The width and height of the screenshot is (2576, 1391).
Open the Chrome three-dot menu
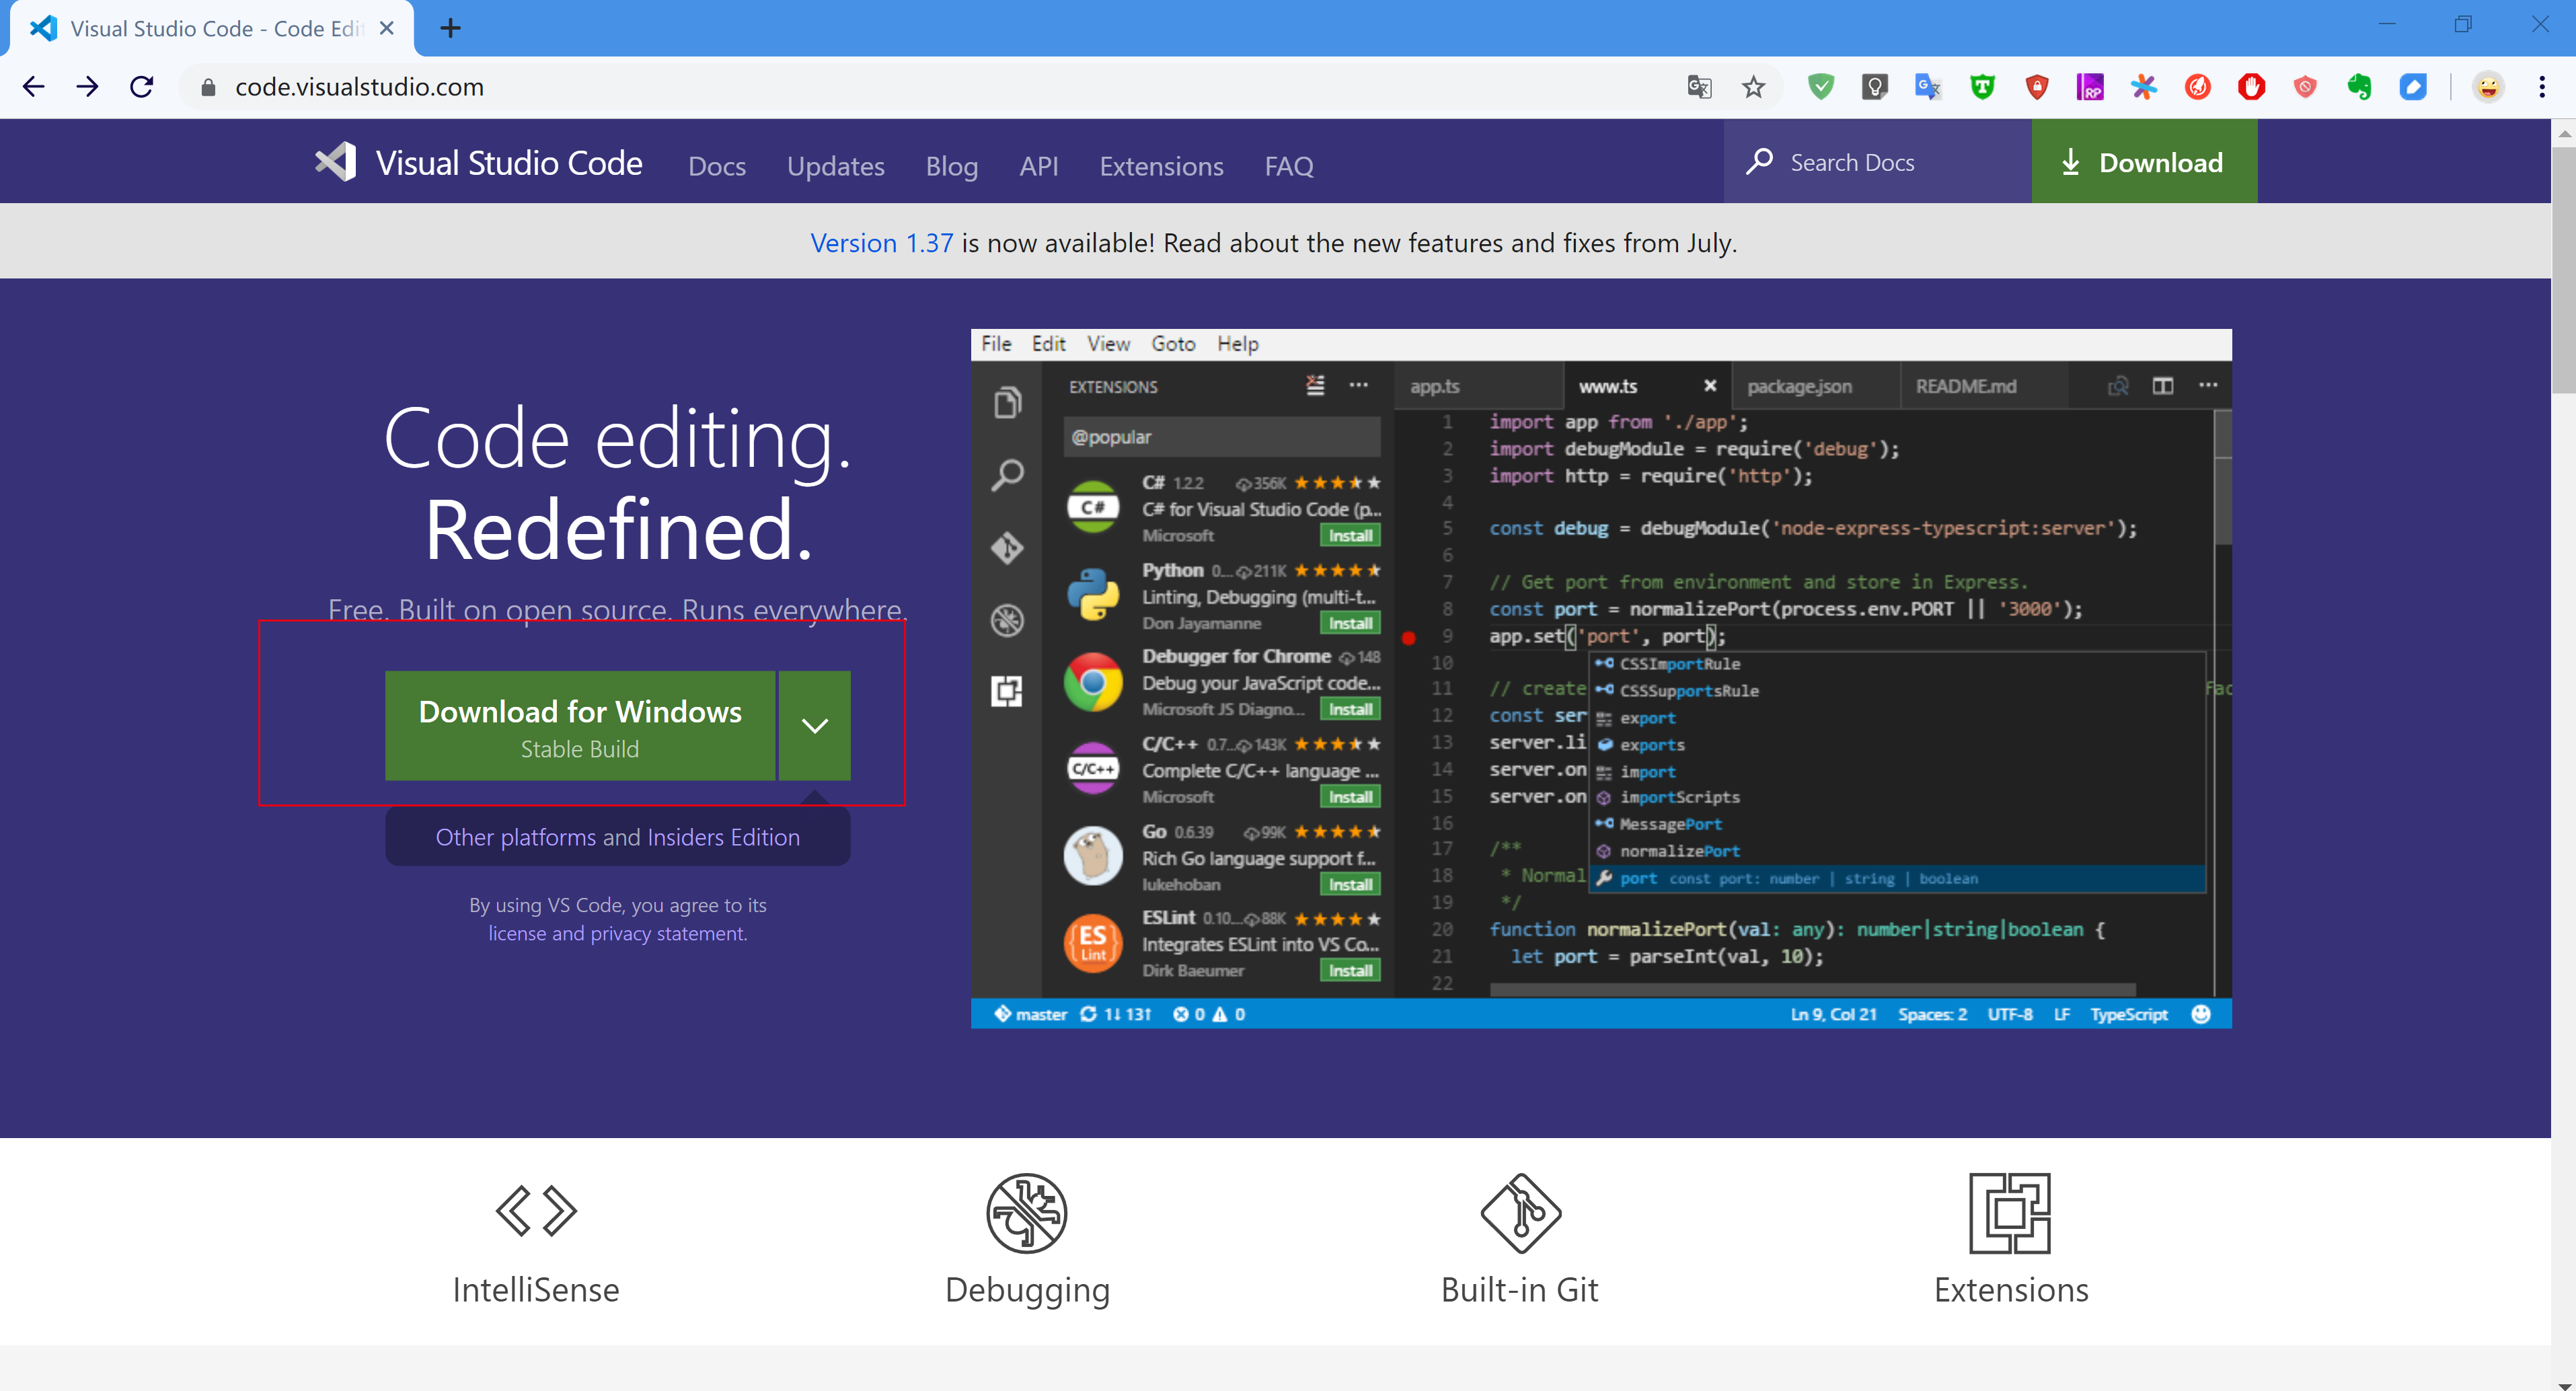[x=2542, y=87]
